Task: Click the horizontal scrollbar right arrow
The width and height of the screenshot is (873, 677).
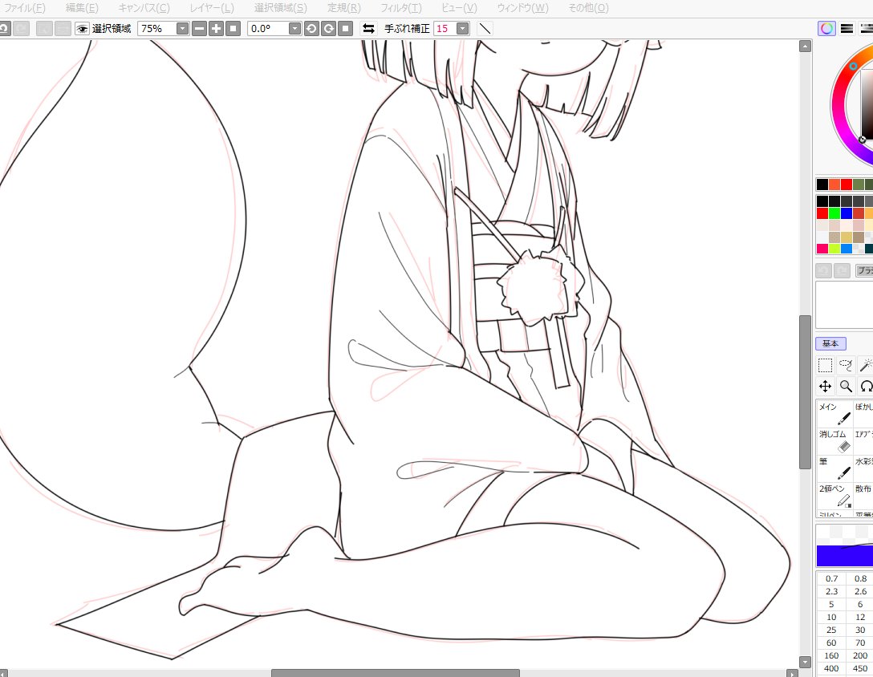Action: point(792,674)
